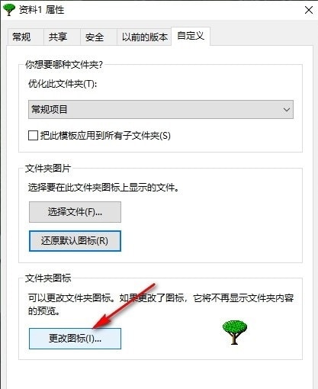Click the 更改图标(I)... button

click(75, 339)
